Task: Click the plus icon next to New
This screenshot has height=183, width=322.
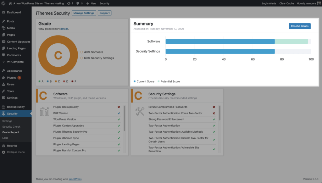Action: pos(88,3)
